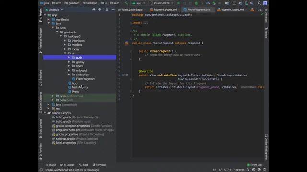The height and width of the screenshot is (172, 307).
Task: Expand the res folder arrow
Action: [x=49, y=108]
